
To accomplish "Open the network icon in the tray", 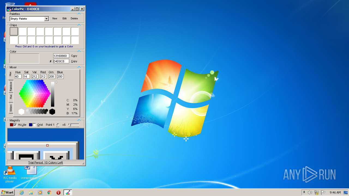I will pos(317,192).
